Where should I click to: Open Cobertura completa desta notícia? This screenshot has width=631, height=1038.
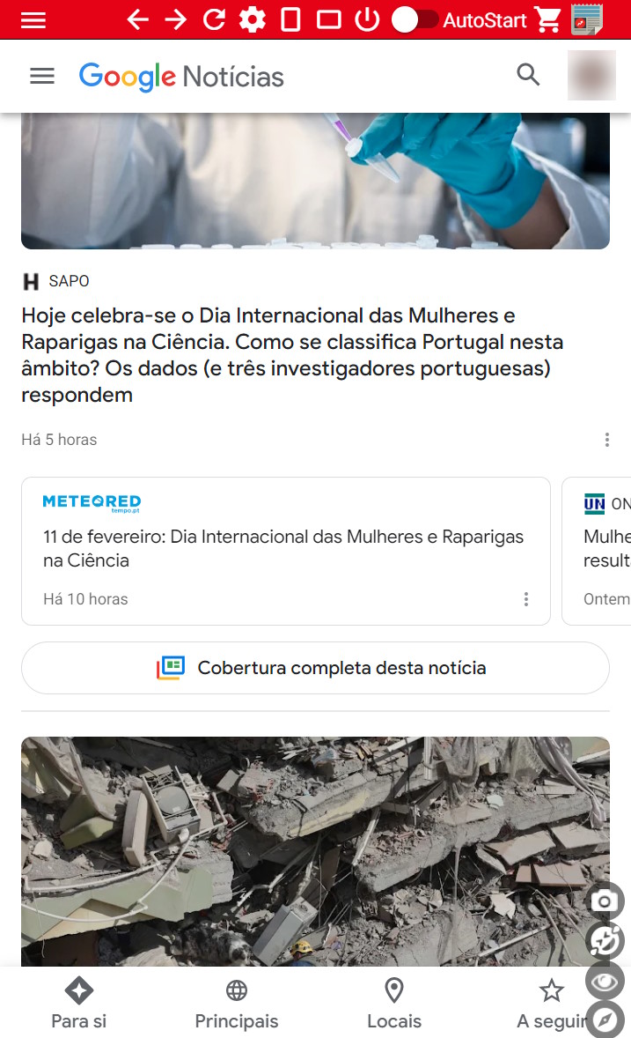pyautogui.click(x=315, y=668)
